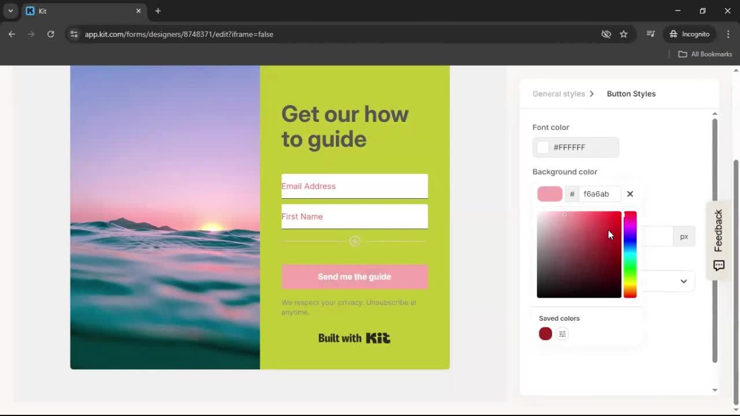Click the Send me the guide button

point(354,276)
